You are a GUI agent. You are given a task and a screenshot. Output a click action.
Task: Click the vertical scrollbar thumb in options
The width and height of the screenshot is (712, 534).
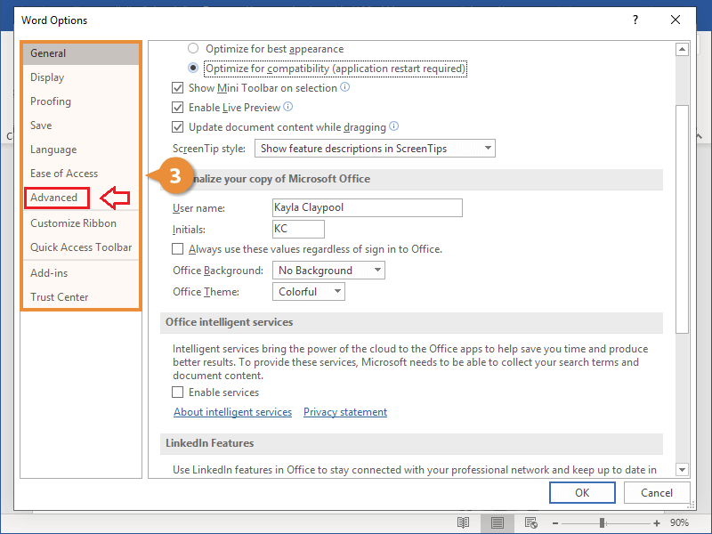(682, 219)
